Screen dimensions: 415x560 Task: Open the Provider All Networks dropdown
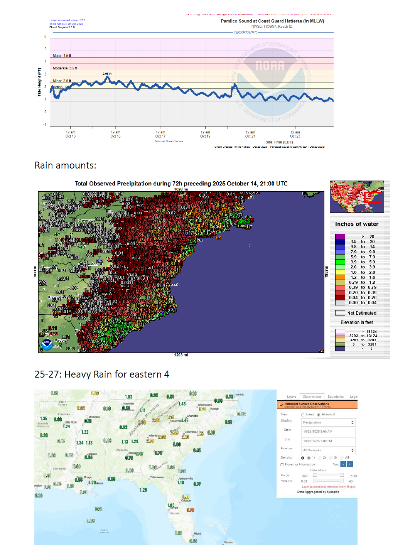328,450
